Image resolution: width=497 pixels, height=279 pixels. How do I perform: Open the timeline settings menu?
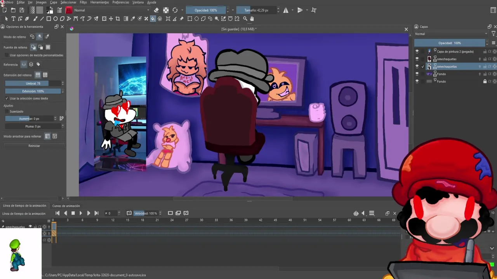(372, 213)
